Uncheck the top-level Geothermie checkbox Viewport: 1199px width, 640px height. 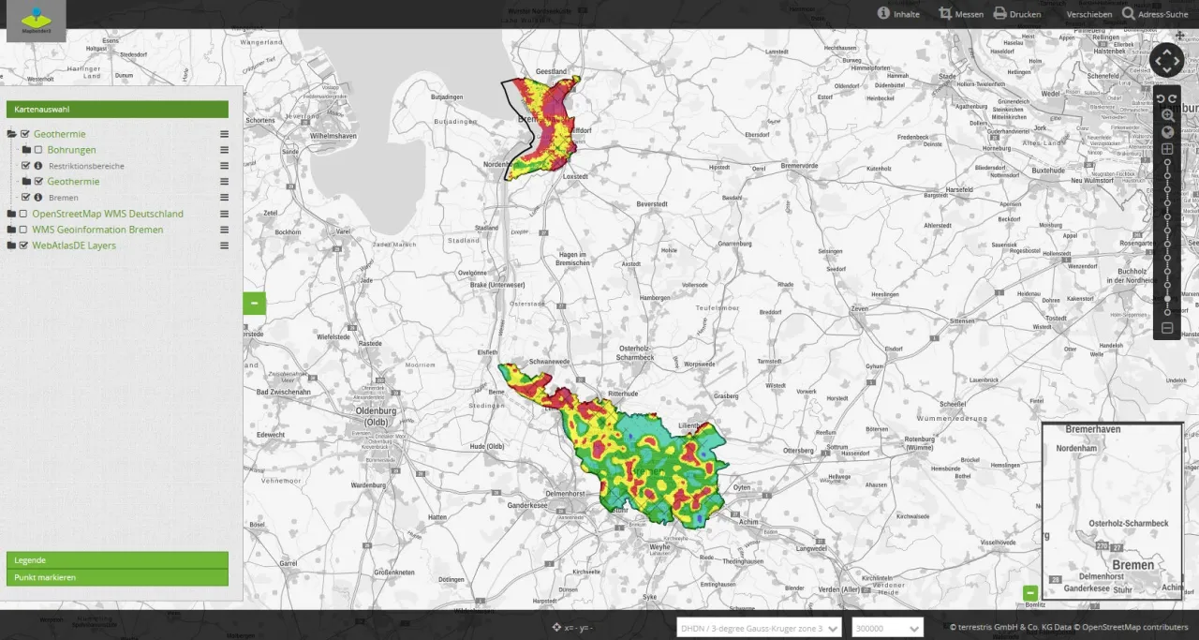[24, 134]
